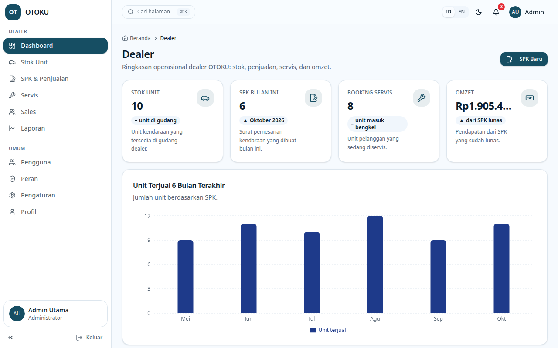Screen dimensions: 558x348
Task: Click the AU avatar in top bar
Action: tap(515, 12)
